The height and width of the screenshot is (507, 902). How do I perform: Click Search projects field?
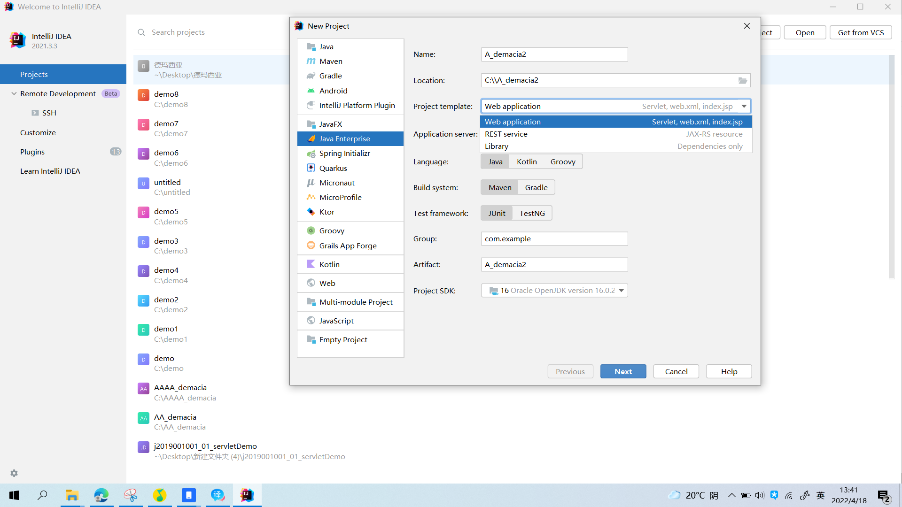[211, 32]
